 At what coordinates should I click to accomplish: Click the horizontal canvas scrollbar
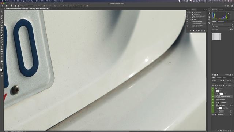click(x=110, y=131)
